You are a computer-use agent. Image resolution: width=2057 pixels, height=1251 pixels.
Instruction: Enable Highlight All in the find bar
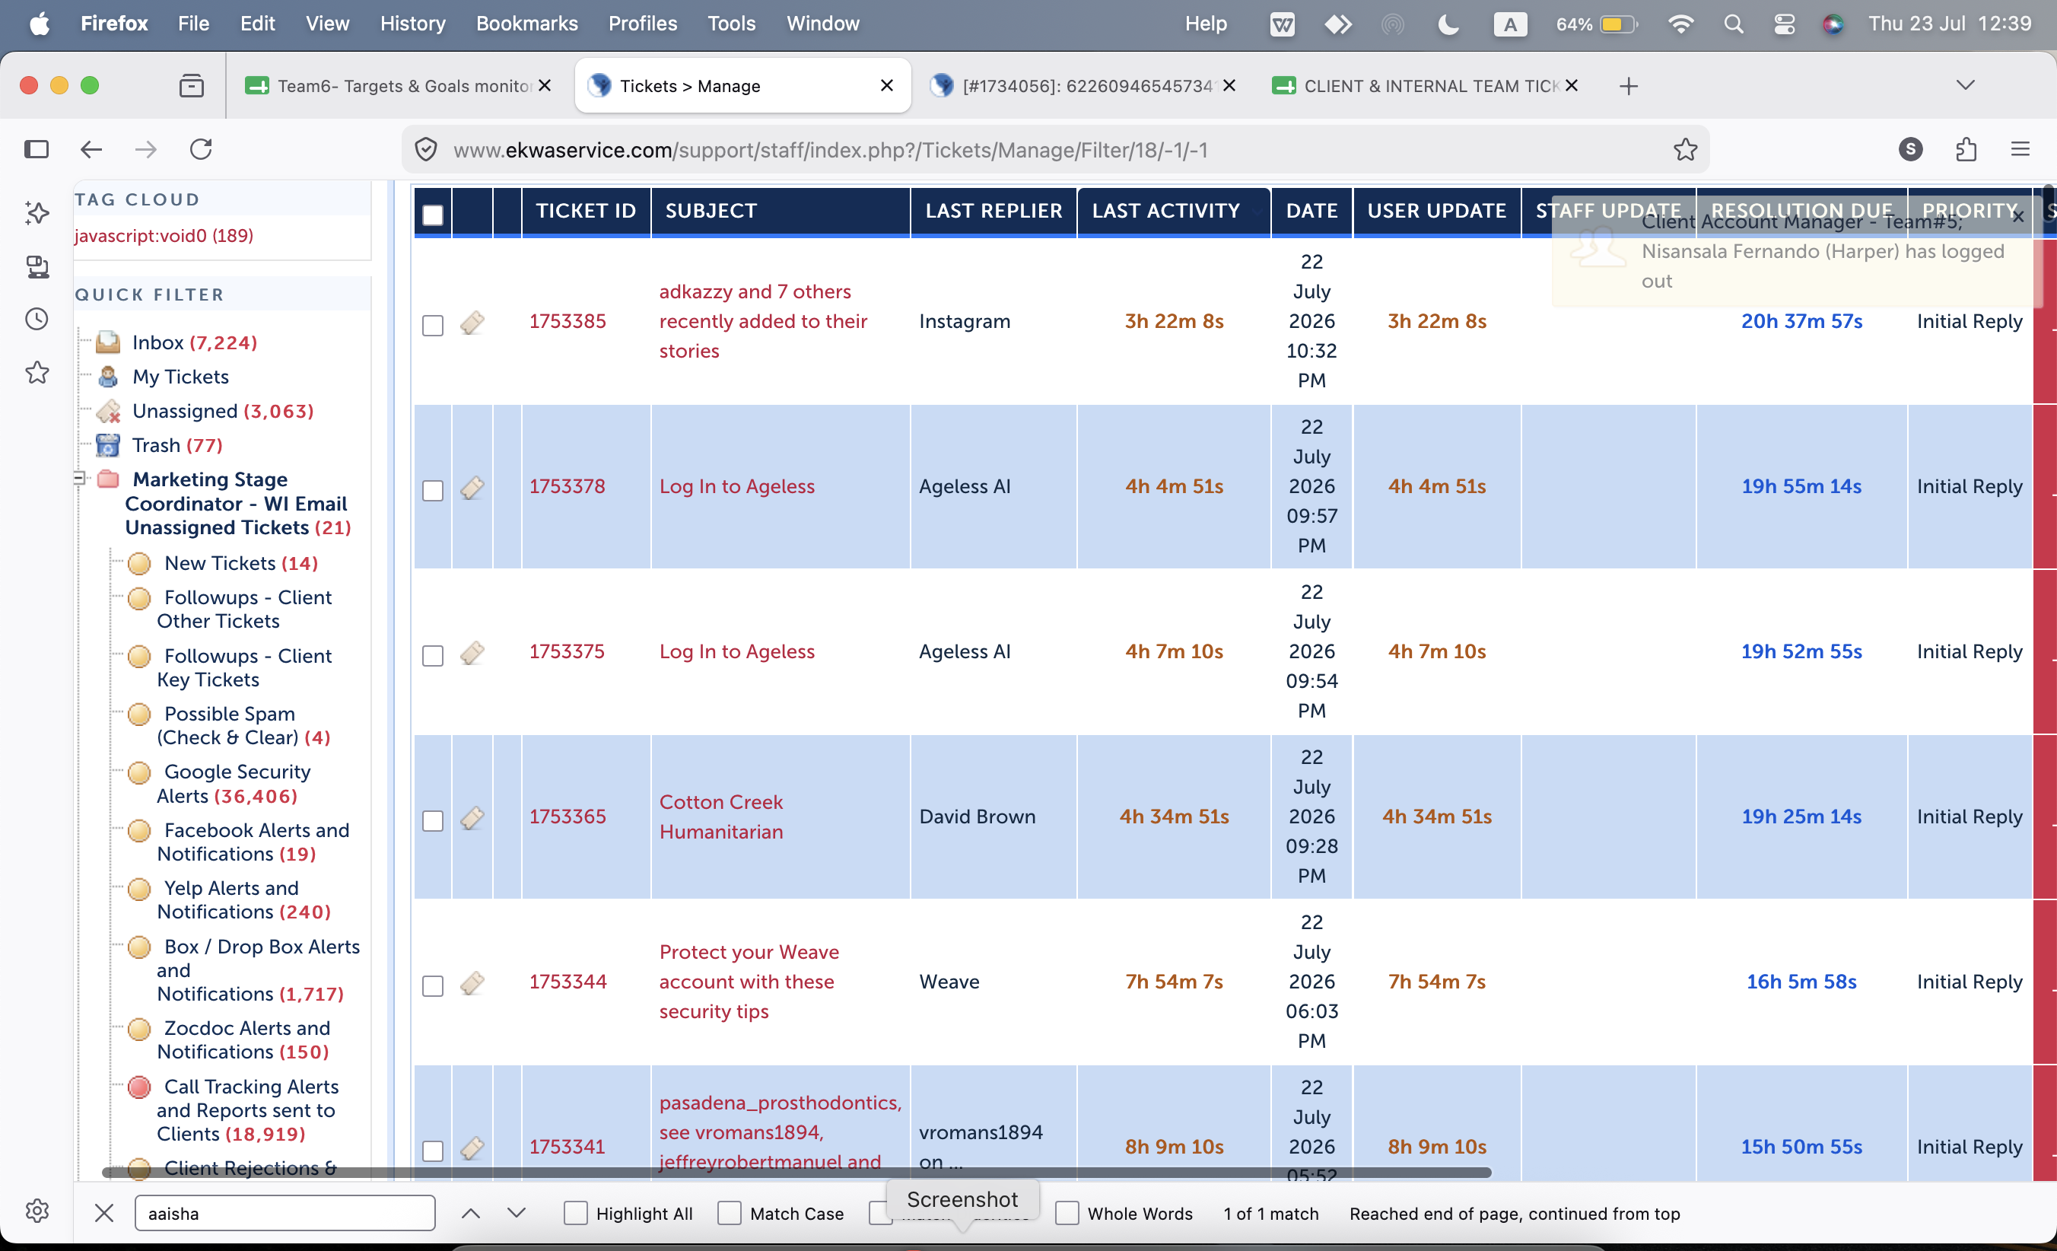(x=575, y=1213)
